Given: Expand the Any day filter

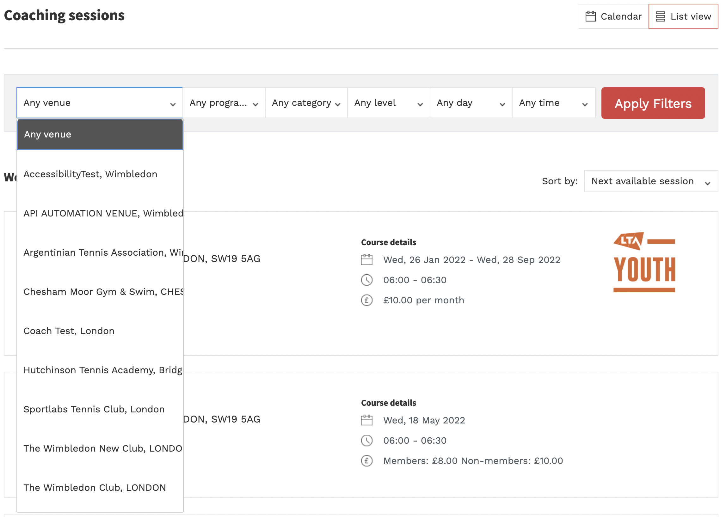Looking at the screenshot, I should [x=471, y=103].
